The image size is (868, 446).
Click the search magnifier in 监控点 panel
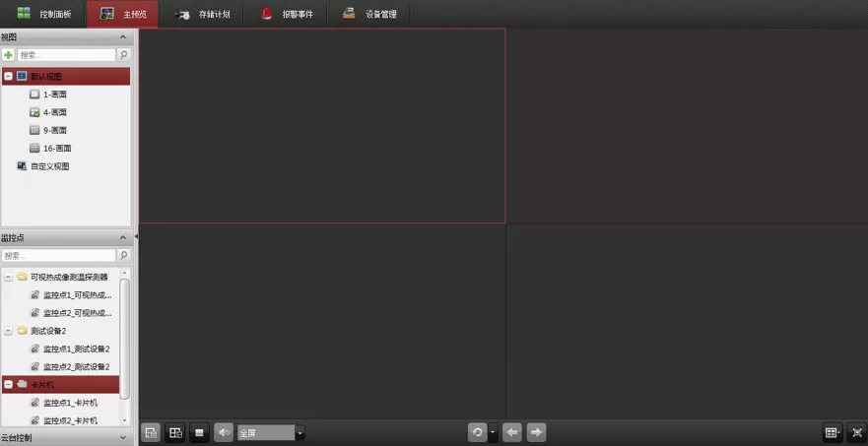pyautogui.click(x=123, y=256)
